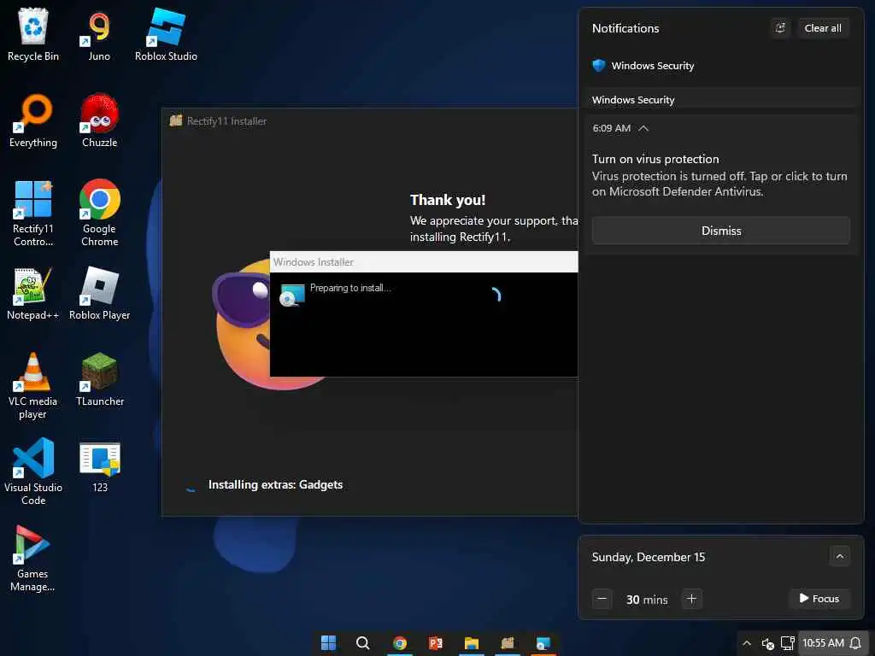This screenshot has height=656, width=875.
Task: Dismiss the virus protection notification
Action: [x=721, y=231]
